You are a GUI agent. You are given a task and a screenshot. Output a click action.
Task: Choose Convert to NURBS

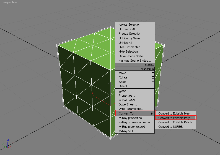pos(175,127)
